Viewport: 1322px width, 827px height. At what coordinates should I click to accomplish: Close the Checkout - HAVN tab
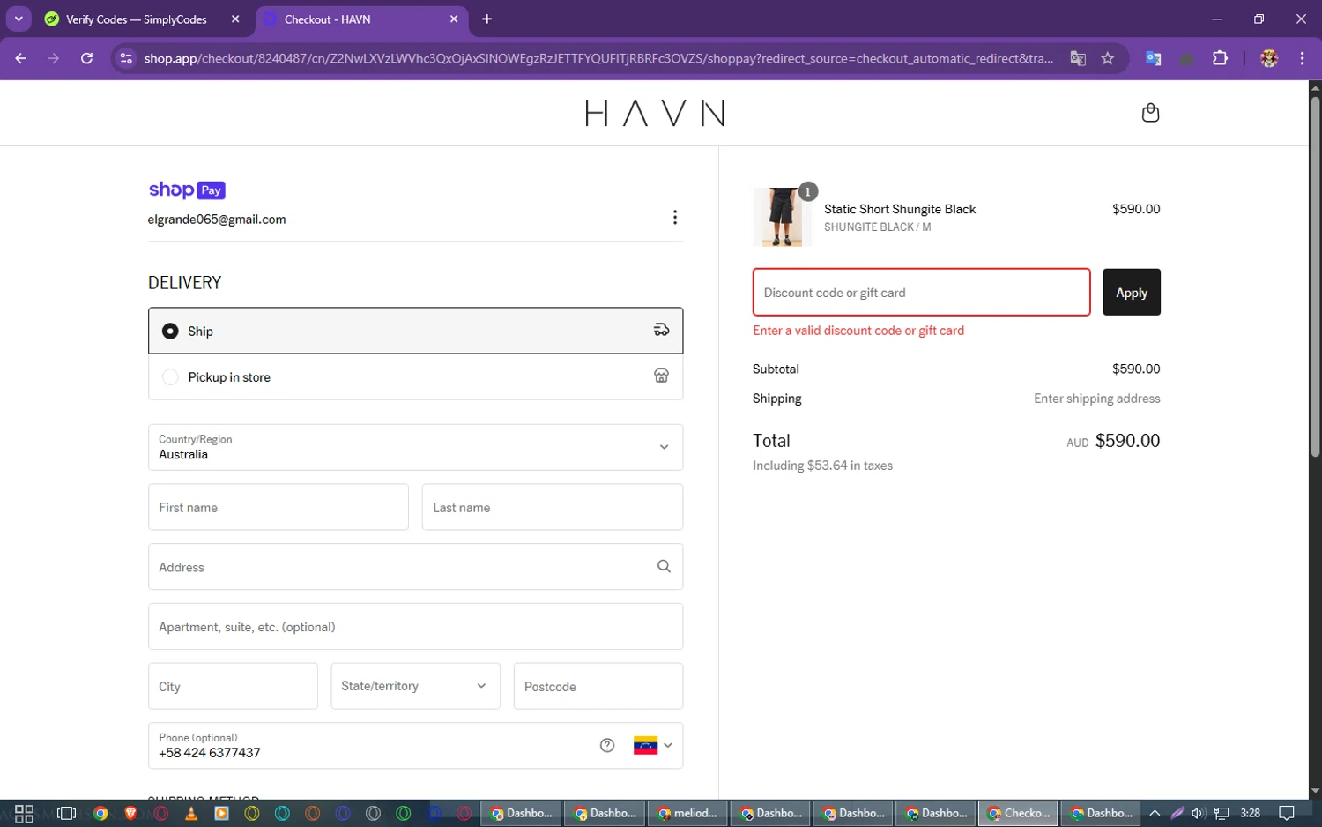pos(454,19)
